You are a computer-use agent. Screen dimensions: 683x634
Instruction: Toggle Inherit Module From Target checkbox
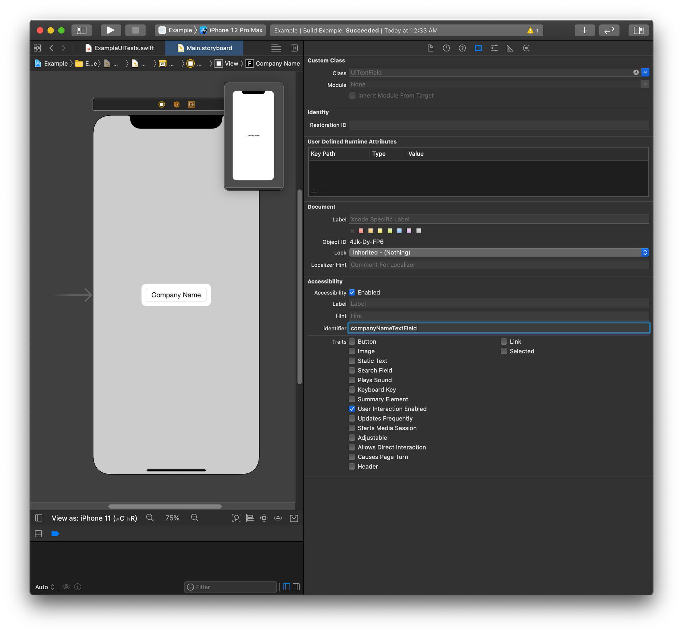tap(352, 95)
